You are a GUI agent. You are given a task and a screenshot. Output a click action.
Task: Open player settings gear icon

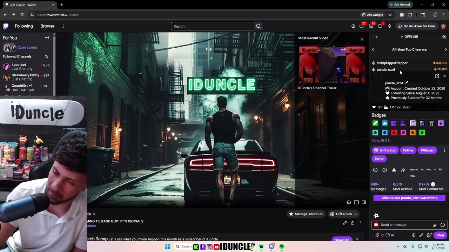click(x=349, y=202)
